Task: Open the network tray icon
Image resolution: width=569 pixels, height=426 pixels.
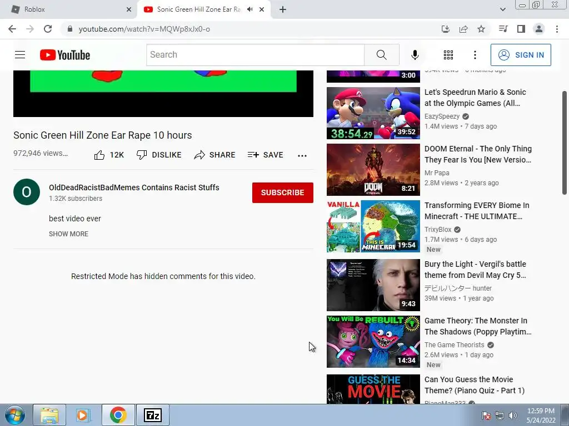Action: (x=500, y=415)
